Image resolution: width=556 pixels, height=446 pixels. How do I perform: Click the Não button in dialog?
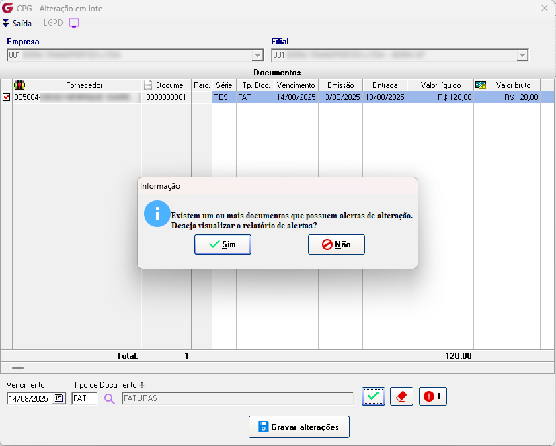tap(336, 244)
